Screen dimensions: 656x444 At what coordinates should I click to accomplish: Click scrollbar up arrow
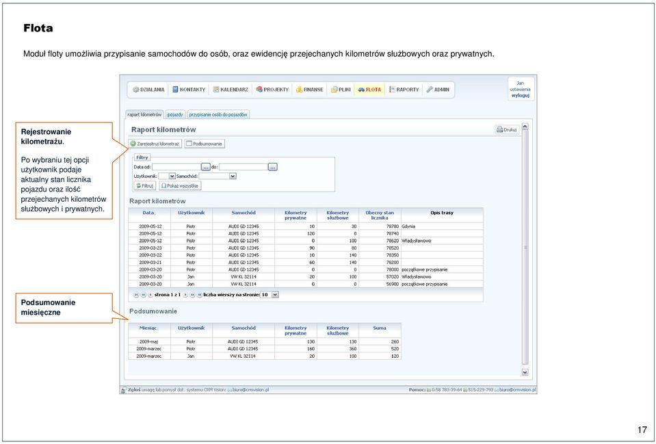pos(525,127)
